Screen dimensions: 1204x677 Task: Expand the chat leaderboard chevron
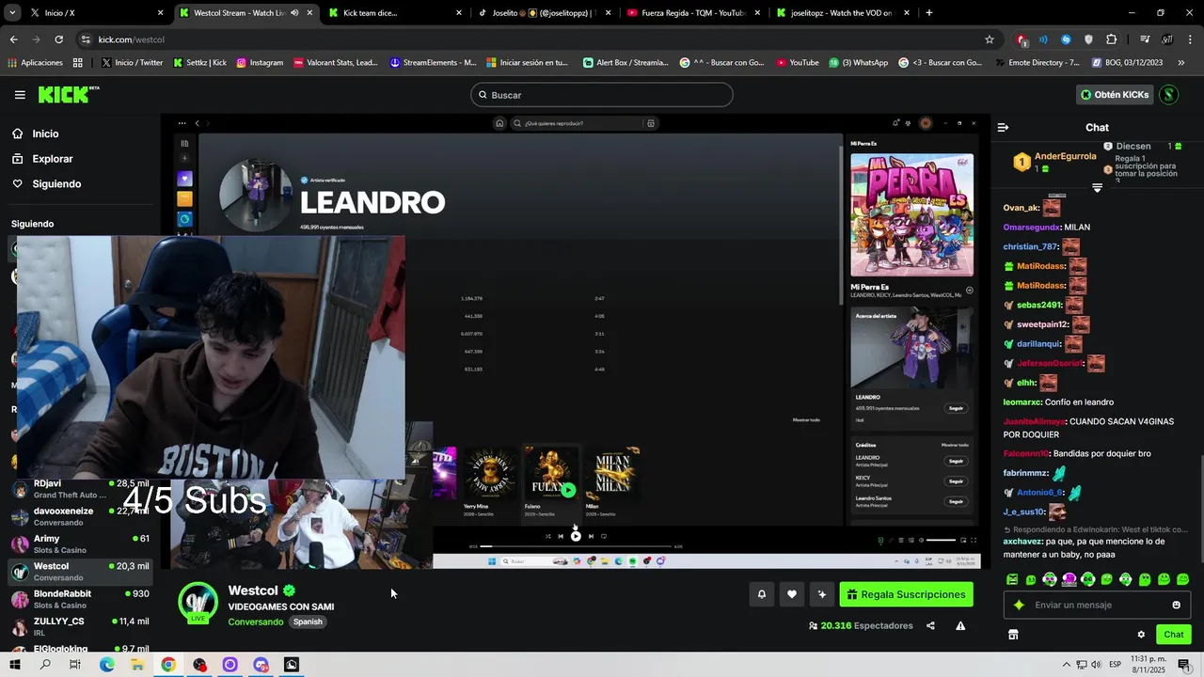pyautogui.click(x=1097, y=188)
